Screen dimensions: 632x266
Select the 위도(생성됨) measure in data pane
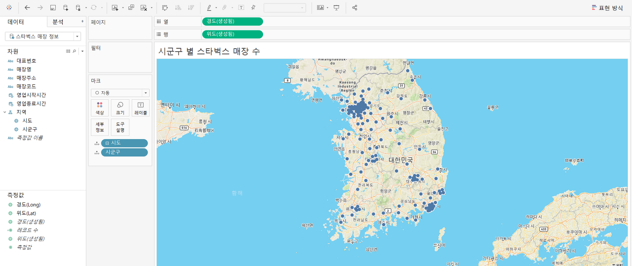point(31,238)
